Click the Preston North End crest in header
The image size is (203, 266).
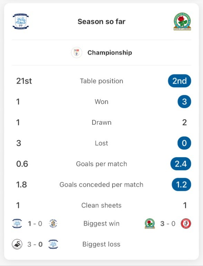pyautogui.click(x=21, y=21)
